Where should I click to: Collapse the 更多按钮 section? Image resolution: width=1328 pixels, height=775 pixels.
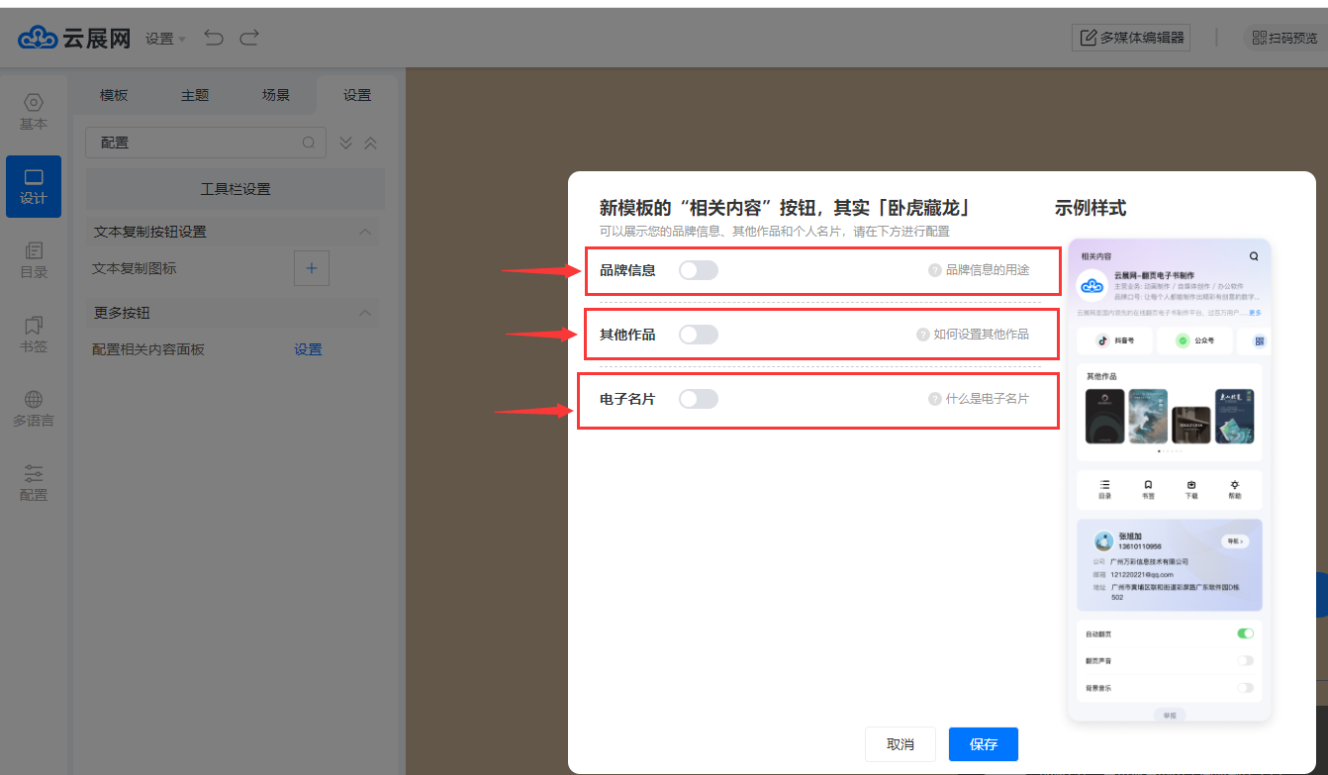click(365, 313)
